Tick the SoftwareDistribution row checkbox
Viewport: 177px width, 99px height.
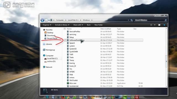pyautogui.click(x=66, y=40)
